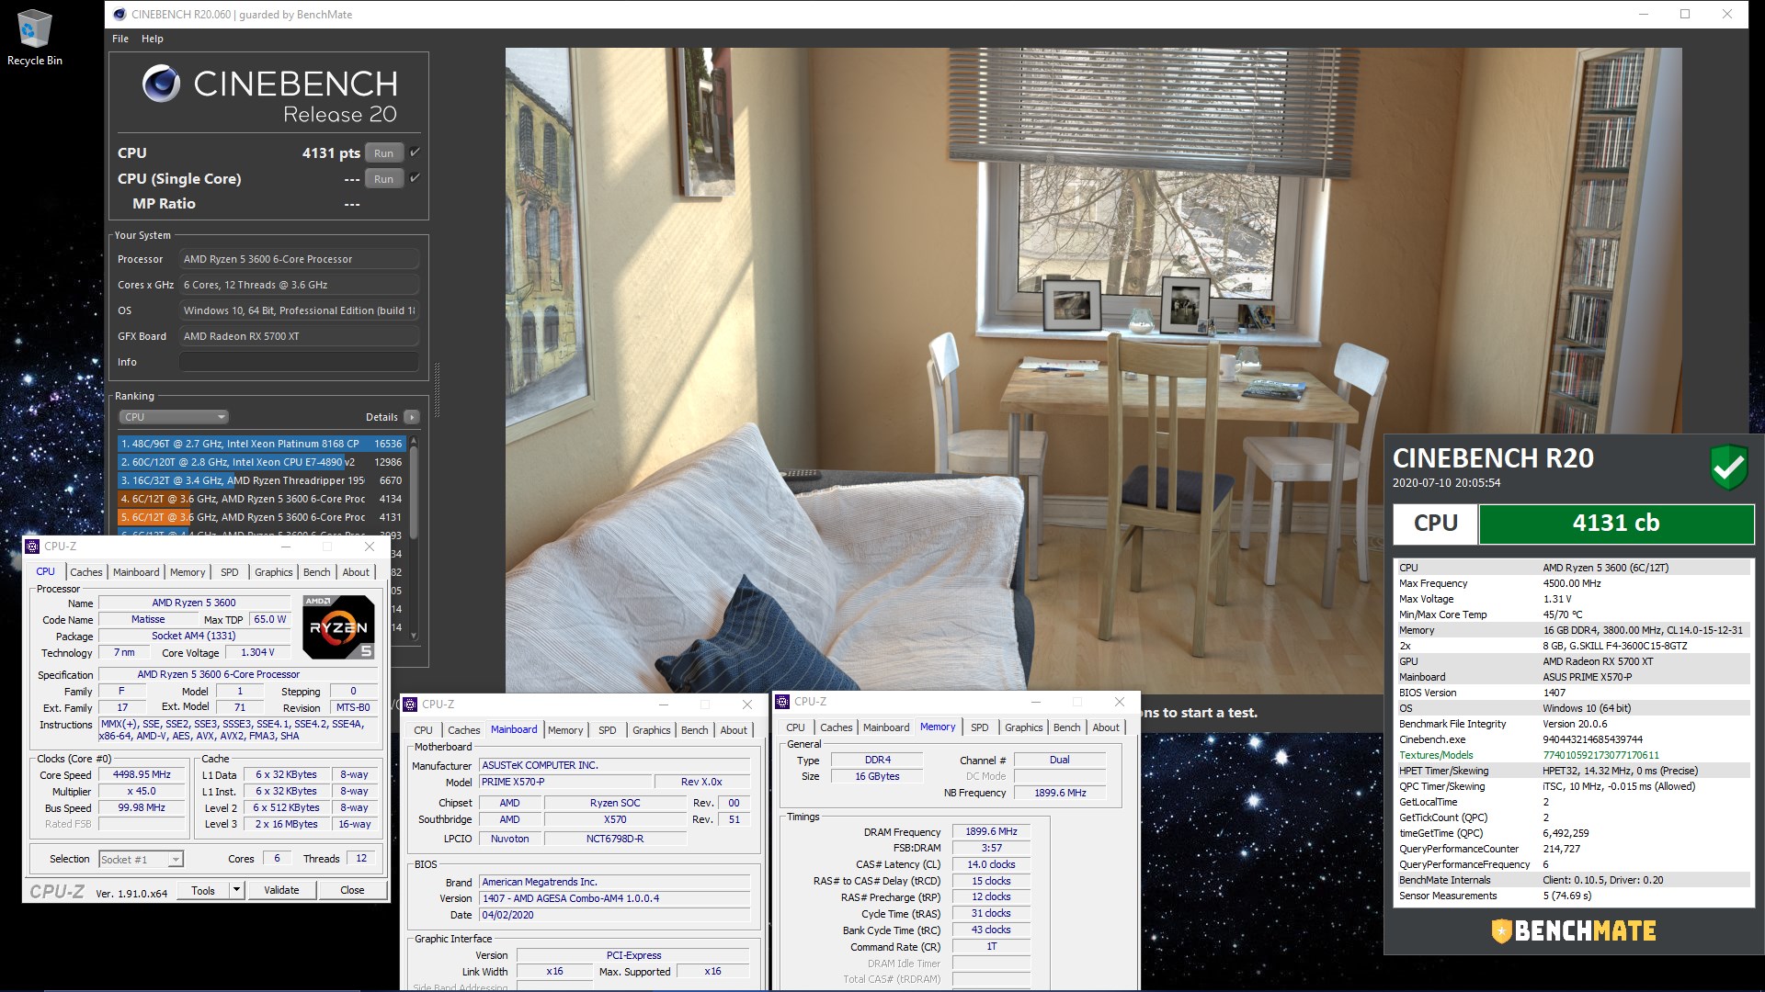Screen dimensions: 1765x992
Task: Click the Tools button in CPU-Z
Action: coord(203,890)
